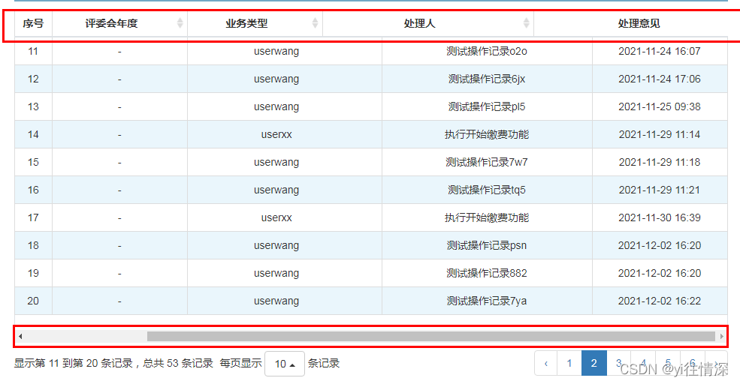Click the dash cell in row 12
This screenshot has width=740, height=384.
pyautogui.click(x=120, y=79)
